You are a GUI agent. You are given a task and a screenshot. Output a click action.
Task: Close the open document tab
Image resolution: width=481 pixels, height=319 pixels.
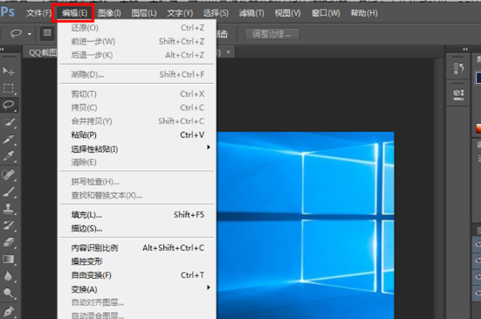(x=228, y=52)
